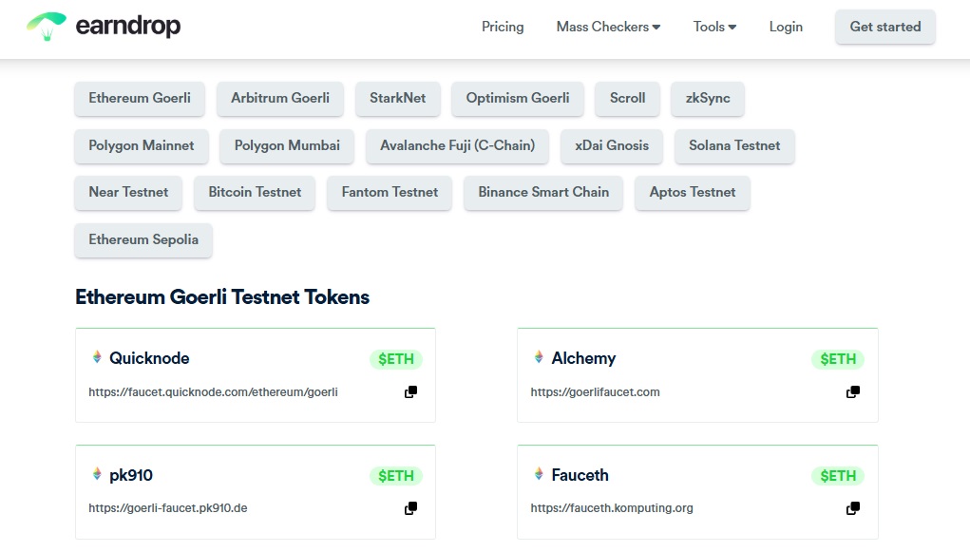Select the Ethereum Goerli network filter

(x=139, y=98)
